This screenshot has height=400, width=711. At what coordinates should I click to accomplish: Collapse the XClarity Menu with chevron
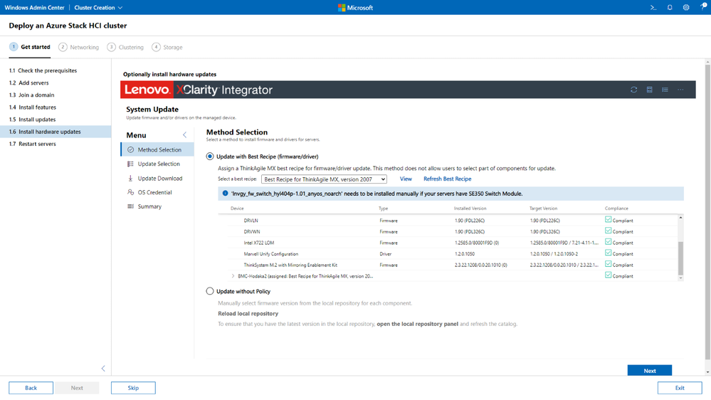coord(184,135)
